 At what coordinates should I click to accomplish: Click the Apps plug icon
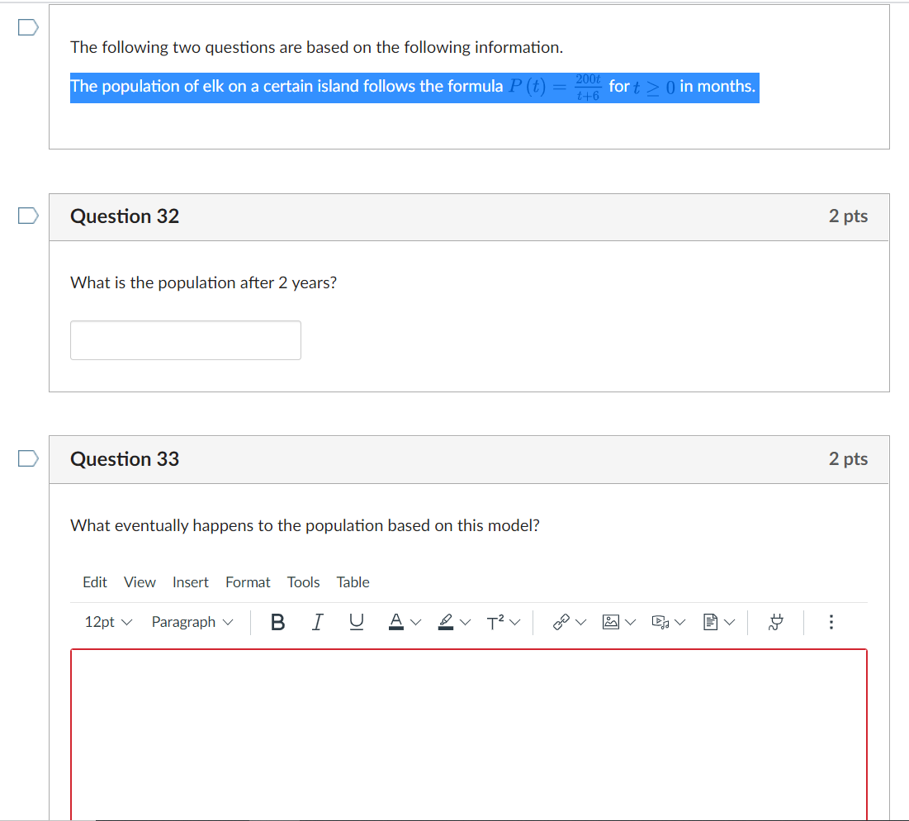tap(775, 622)
